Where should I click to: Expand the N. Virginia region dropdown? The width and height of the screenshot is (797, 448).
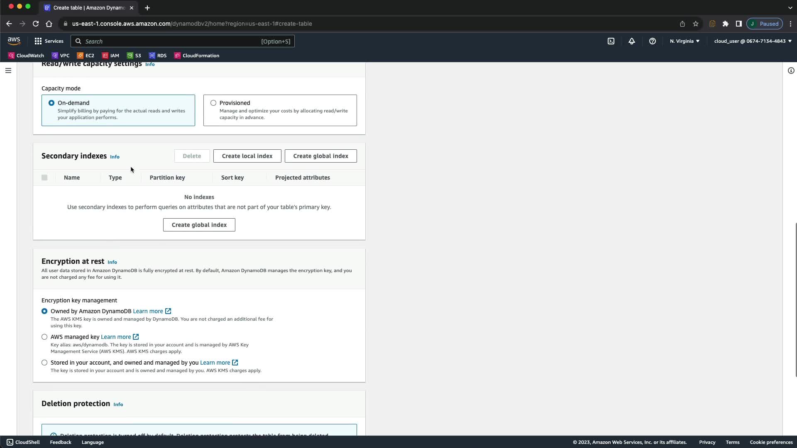[x=685, y=41]
